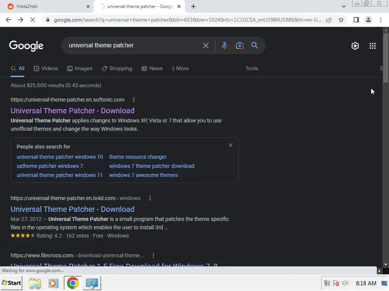Switch to the News tab
The height and width of the screenshot is (291, 389).
(152, 69)
